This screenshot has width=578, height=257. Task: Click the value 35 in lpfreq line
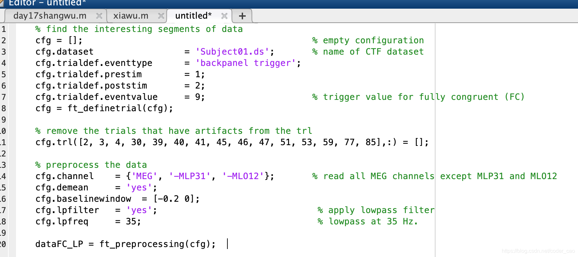tap(131, 221)
